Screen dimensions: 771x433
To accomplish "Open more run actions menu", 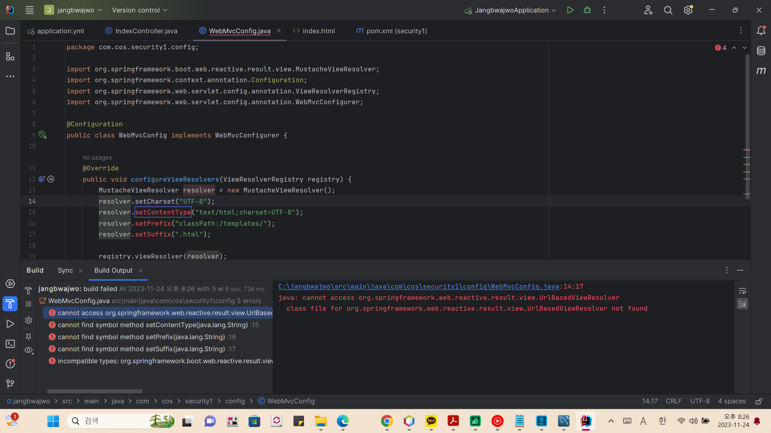I will coord(604,10).
